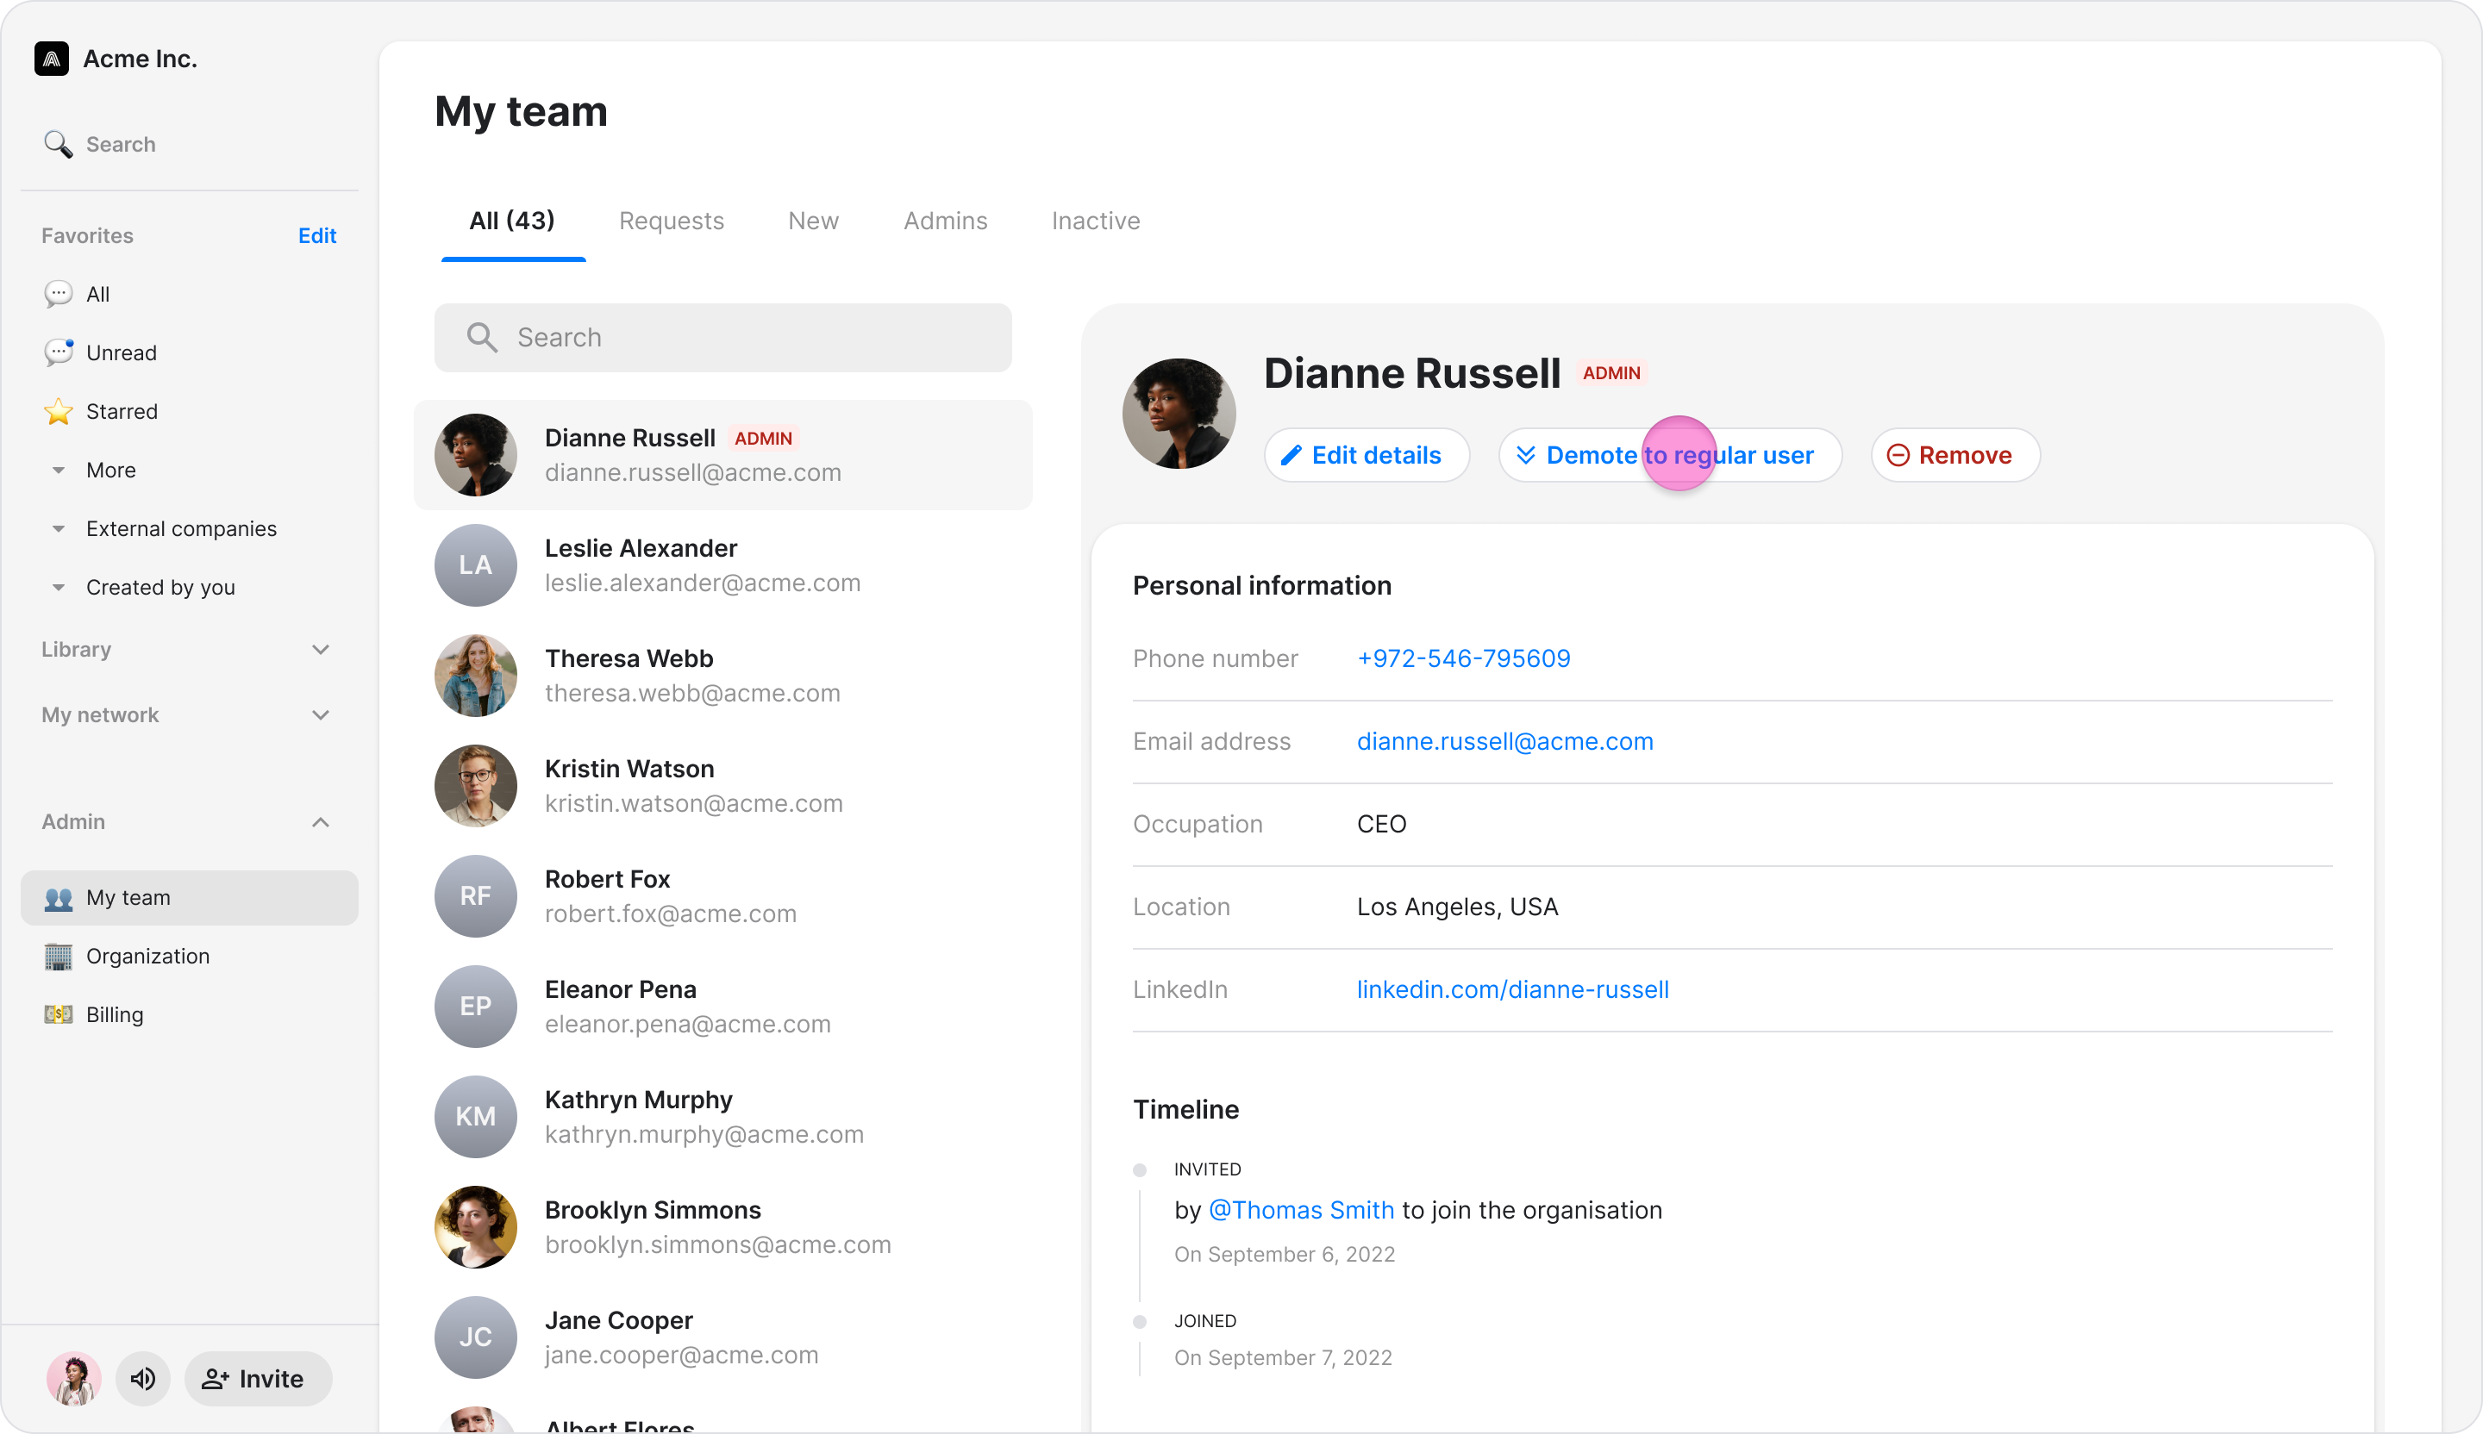Expand External companies disclosure triangle

(58, 529)
